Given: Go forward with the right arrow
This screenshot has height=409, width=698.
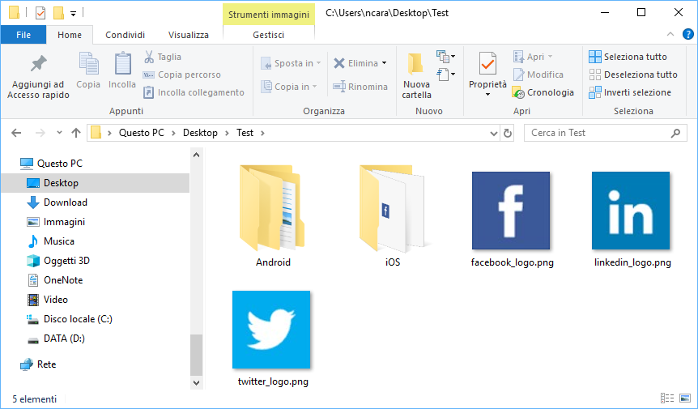Looking at the screenshot, I should 40,133.
